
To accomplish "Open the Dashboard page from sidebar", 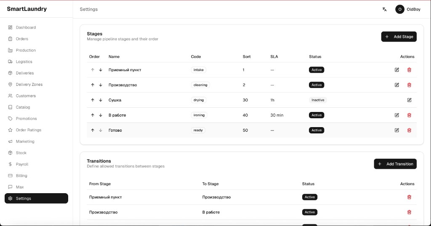I will 26,27.
